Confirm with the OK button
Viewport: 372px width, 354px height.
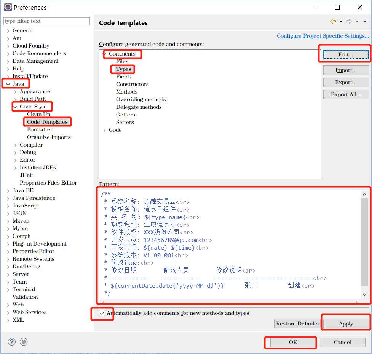tap(293, 342)
